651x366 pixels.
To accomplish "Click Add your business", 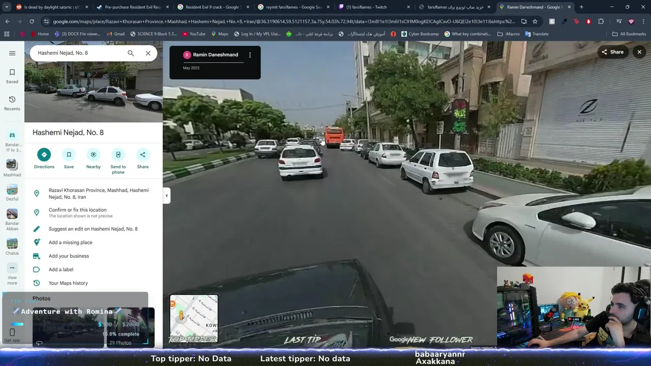I will click(x=94, y=256).
